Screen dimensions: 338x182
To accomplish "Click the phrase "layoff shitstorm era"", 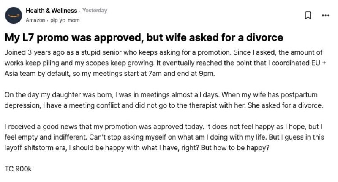I will click(35, 148).
